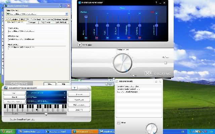Open dropdown arrow above the sixth mixer slider
The width and height of the screenshot is (215, 134).
click(140, 13)
